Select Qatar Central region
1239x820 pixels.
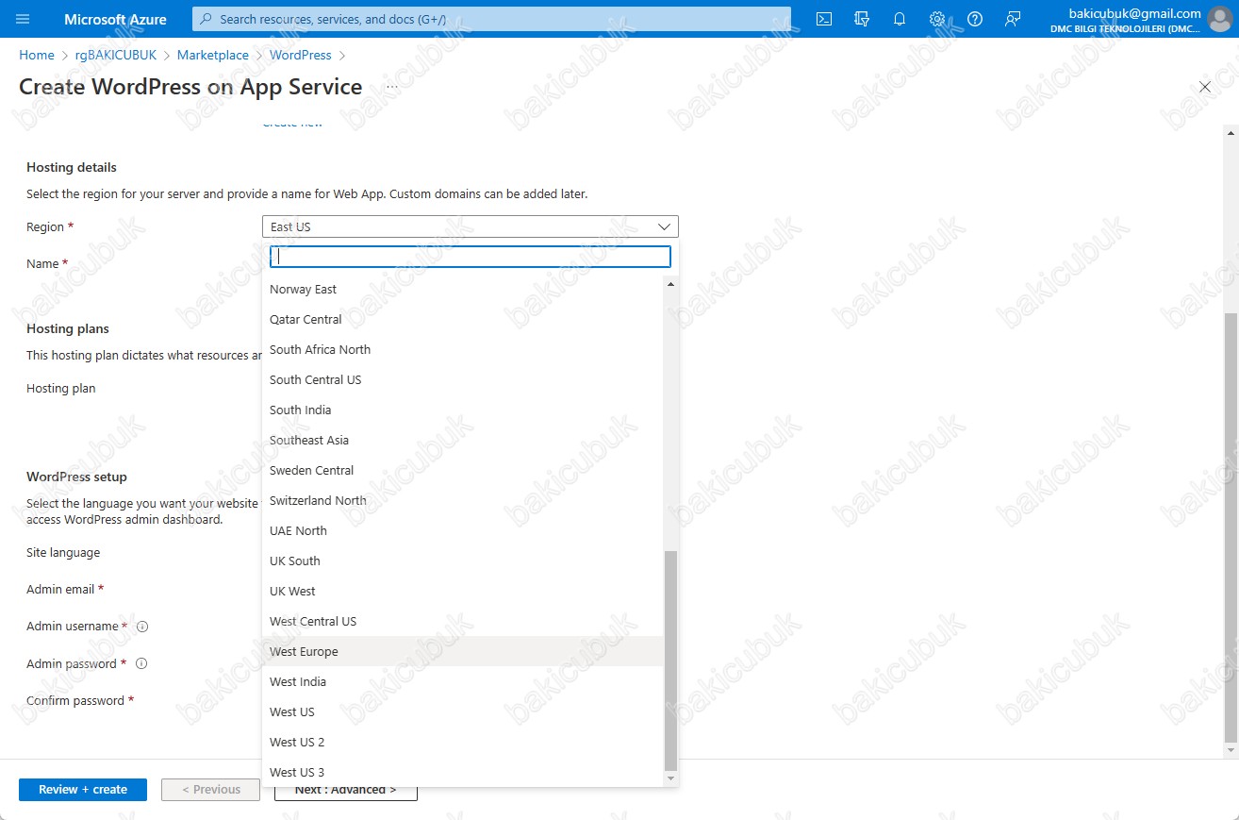[x=463, y=319]
